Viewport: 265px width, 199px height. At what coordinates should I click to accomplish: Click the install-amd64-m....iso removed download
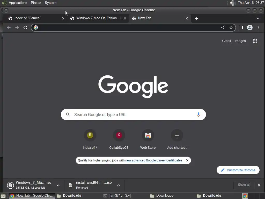click(94, 185)
